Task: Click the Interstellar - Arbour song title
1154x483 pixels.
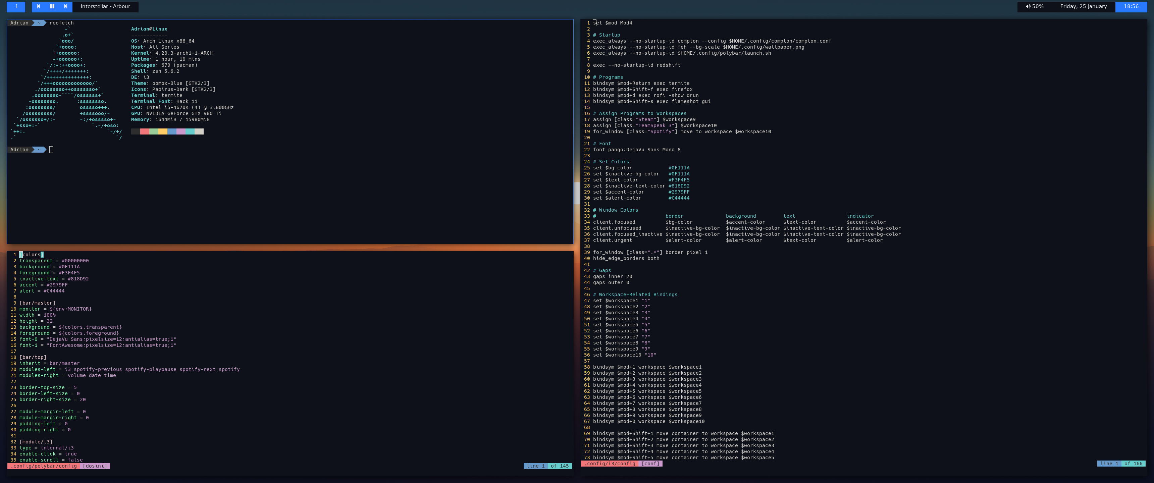Action: [x=105, y=6]
